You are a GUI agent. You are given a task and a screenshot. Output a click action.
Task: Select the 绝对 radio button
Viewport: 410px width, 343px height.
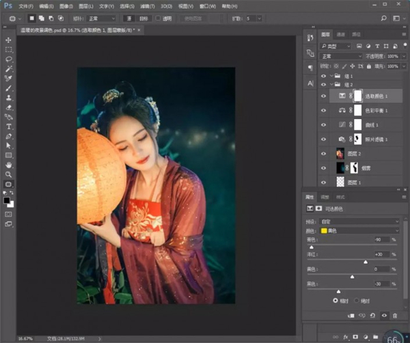pos(357,300)
